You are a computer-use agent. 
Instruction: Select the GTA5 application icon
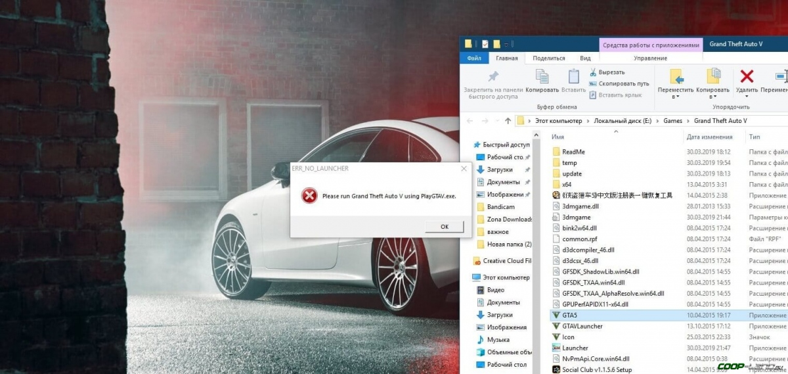tap(556, 316)
